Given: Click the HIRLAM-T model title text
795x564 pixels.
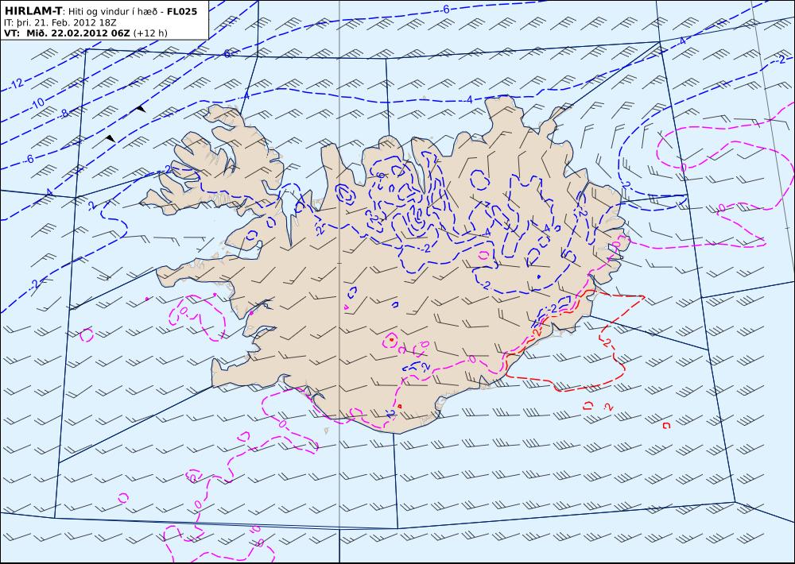Looking at the screenshot, I should point(33,11).
